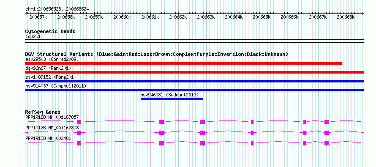The height and width of the screenshot is (167, 376).
Task: Click the RefSeq Genes track title
Action: pos(43,112)
